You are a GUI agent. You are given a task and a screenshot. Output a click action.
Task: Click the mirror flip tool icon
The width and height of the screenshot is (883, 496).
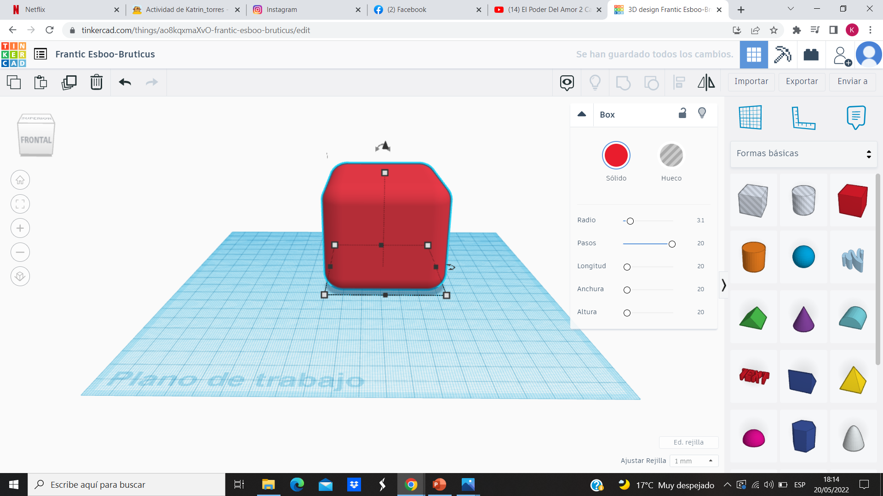(x=706, y=82)
